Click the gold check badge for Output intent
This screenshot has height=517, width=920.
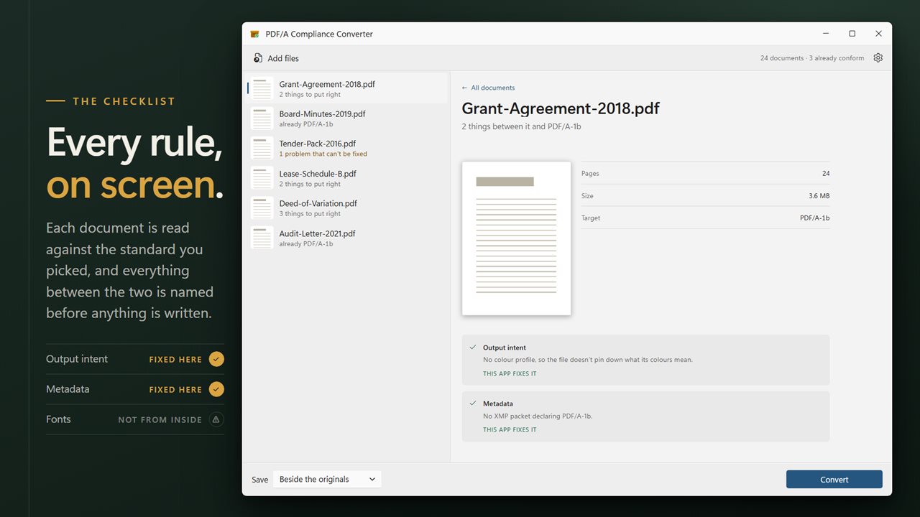(x=216, y=359)
